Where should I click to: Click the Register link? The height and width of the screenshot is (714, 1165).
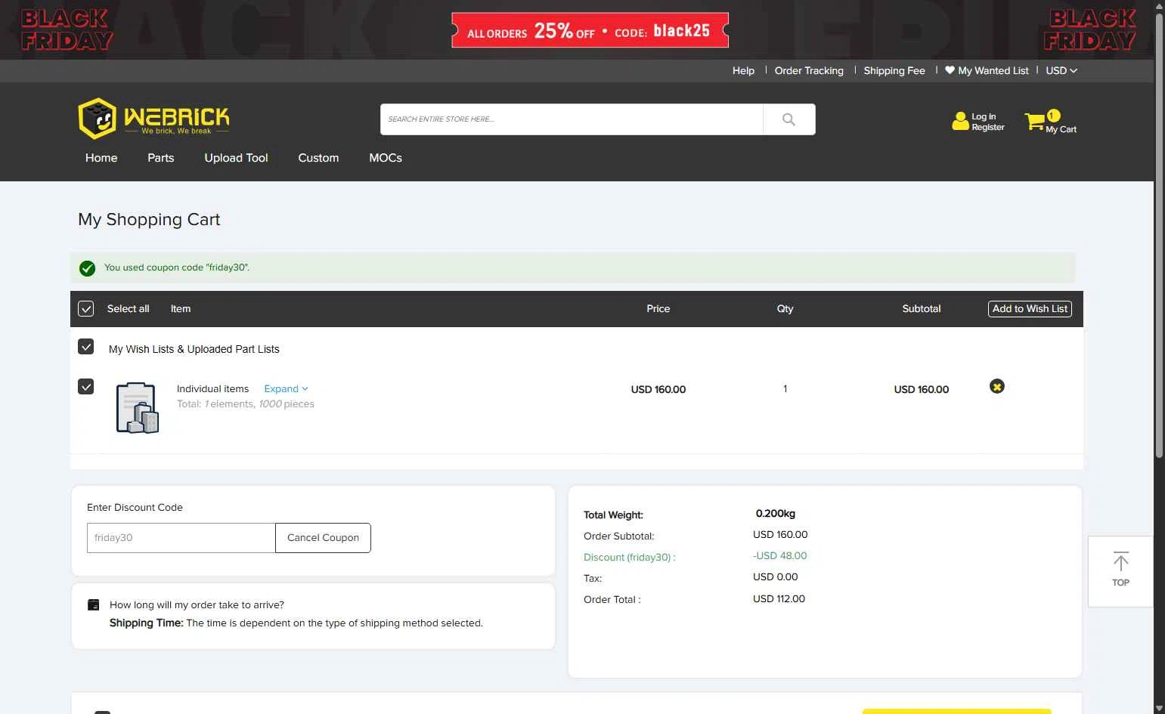pos(988,127)
